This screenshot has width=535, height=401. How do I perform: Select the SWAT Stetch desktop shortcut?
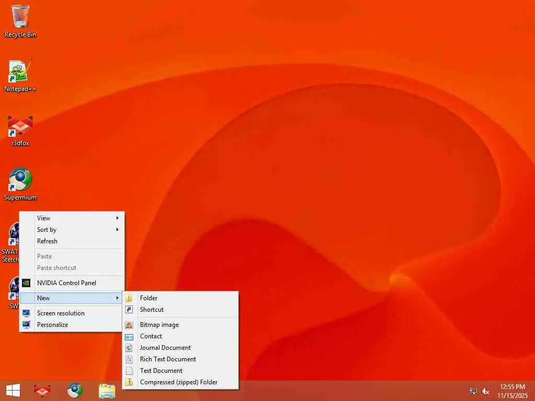[10, 242]
